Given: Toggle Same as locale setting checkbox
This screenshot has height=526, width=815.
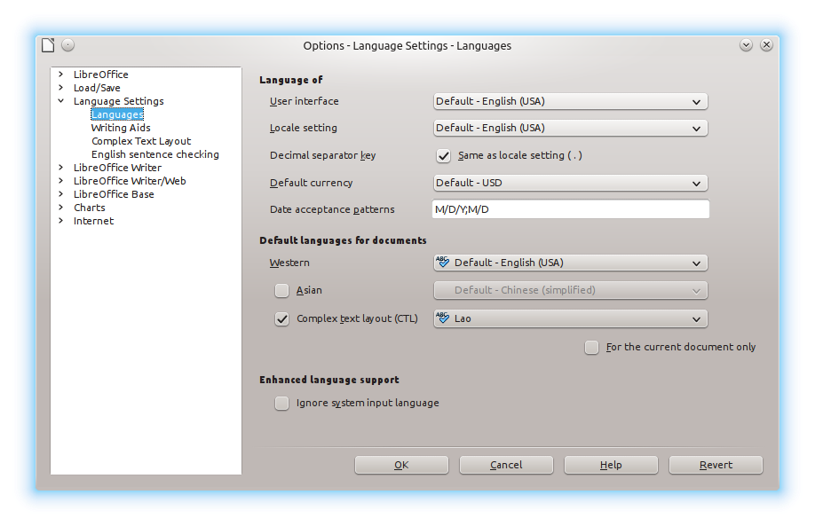Looking at the screenshot, I should pyautogui.click(x=443, y=155).
